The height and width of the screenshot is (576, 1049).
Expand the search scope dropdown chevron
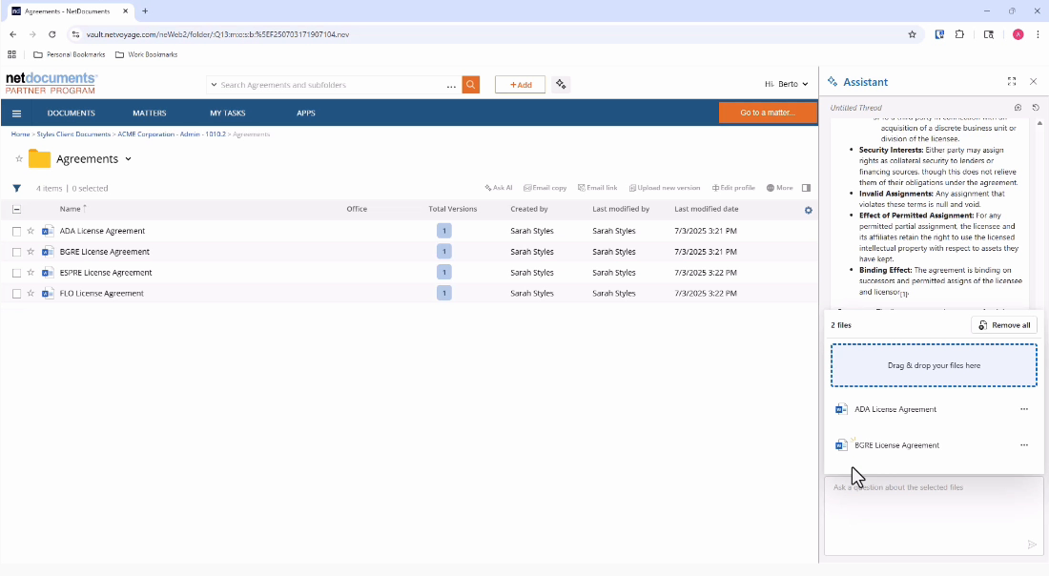pos(214,85)
